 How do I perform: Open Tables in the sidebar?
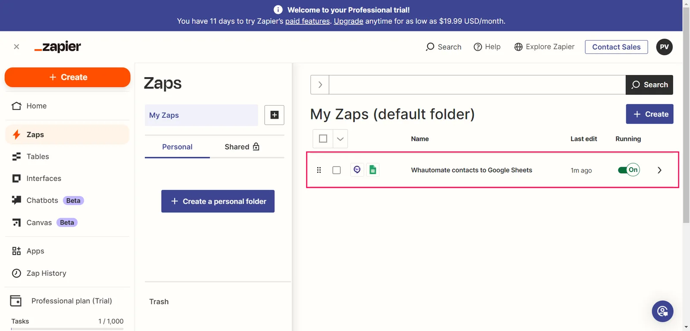click(x=67, y=156)
